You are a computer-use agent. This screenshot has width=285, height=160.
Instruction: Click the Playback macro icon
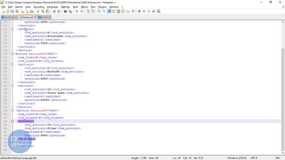tap(149, 11)
